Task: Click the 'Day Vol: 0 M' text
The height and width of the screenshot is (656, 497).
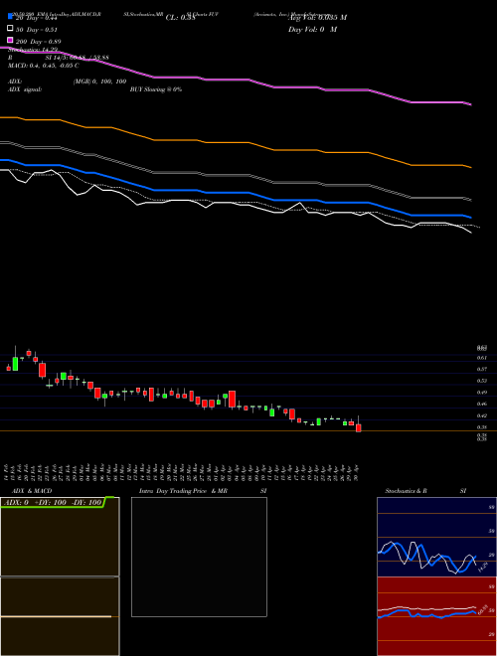Action: (312, 30)
